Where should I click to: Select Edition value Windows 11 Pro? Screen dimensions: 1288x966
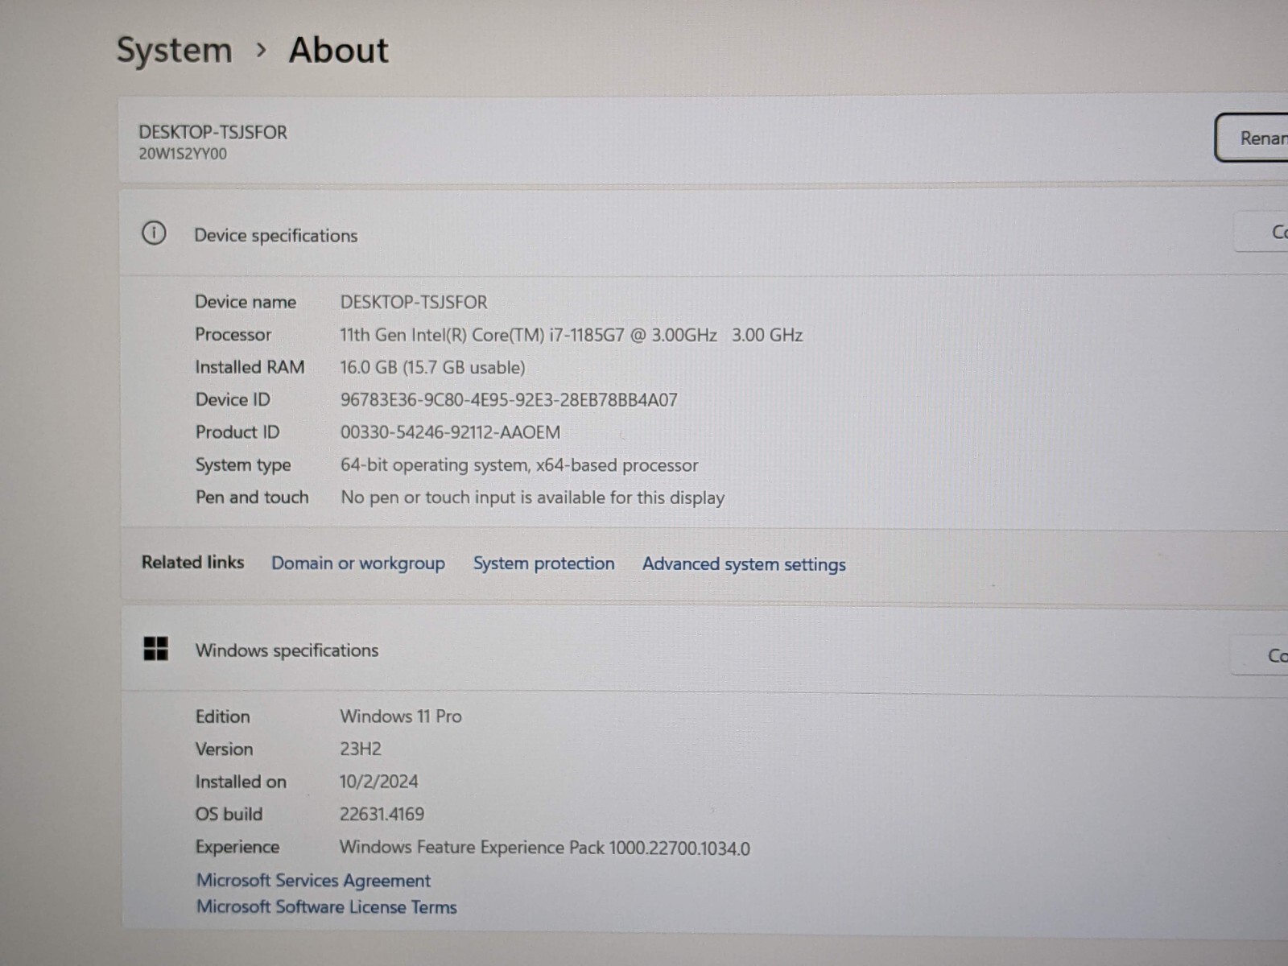(x=401, y=716)
